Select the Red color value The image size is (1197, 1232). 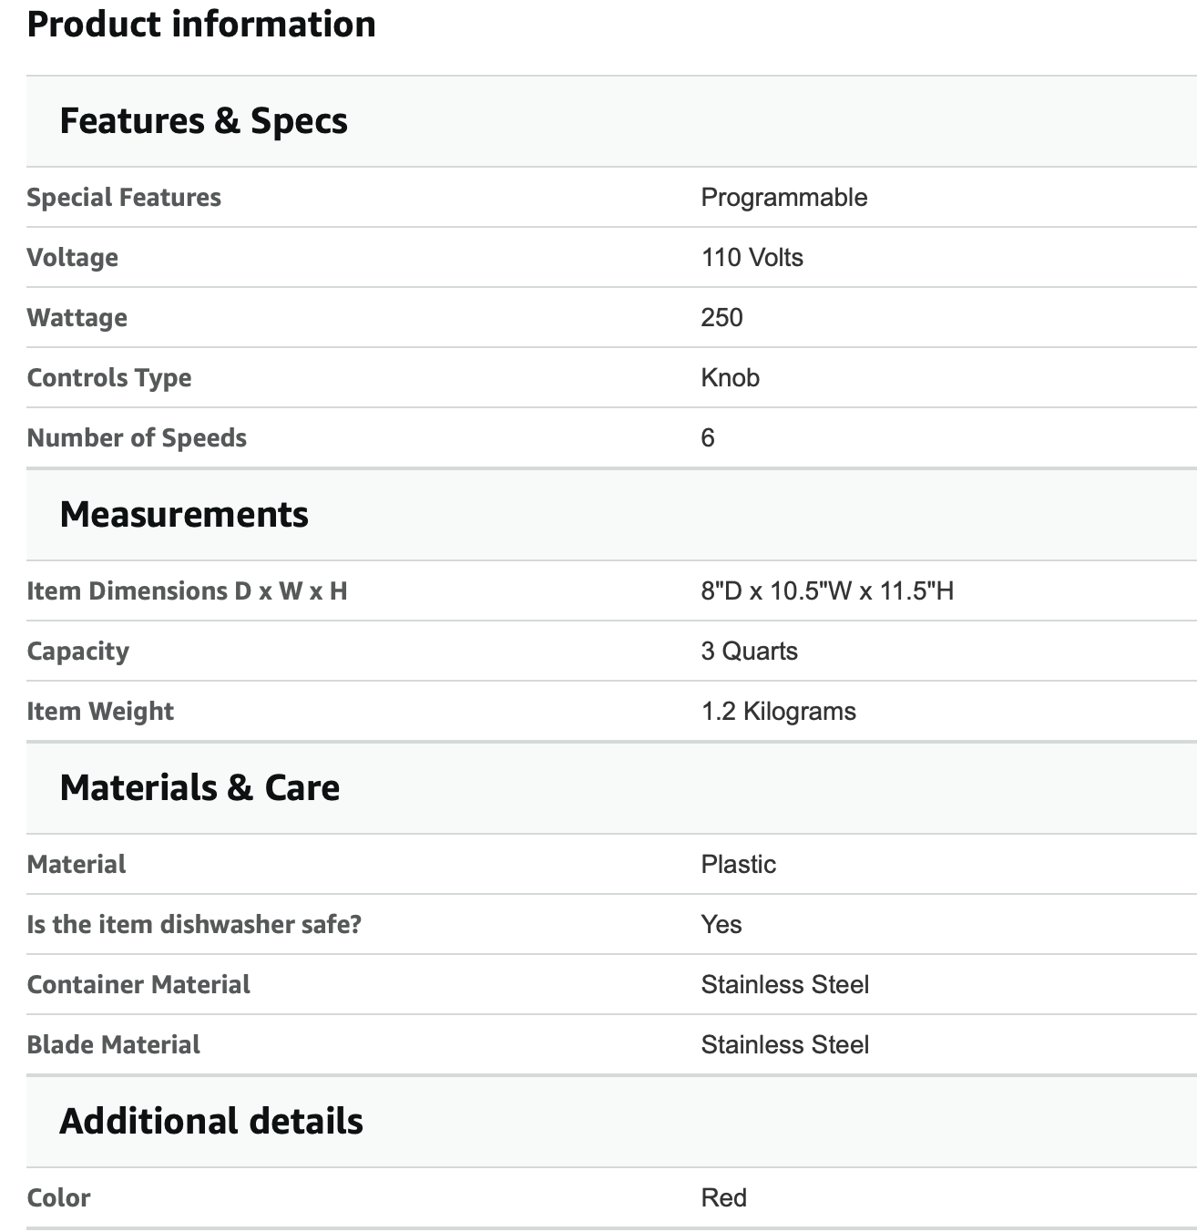click(724, 1198)
